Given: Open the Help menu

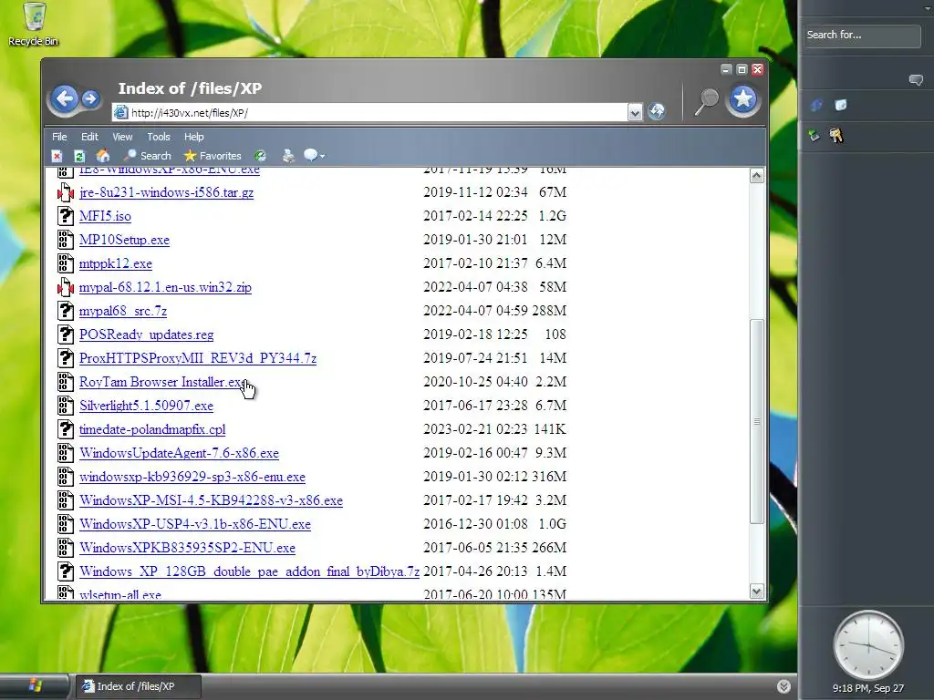Looking at the screenshot, I should tap(193, 137).
